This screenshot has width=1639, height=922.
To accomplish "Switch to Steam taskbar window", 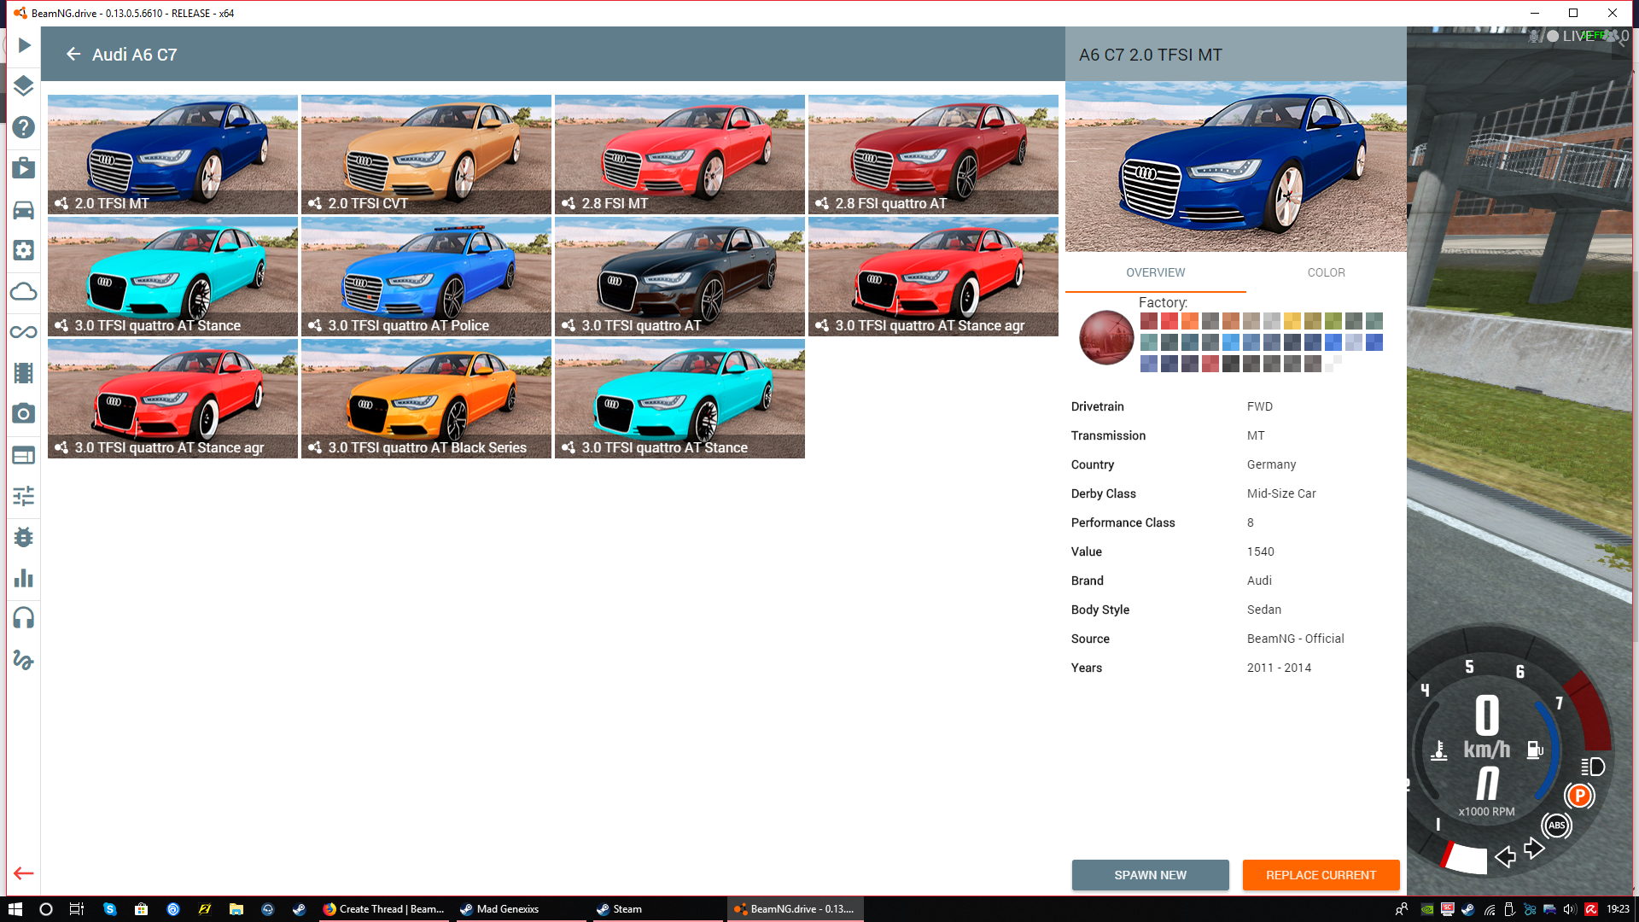I will click(x=657, y=909).
